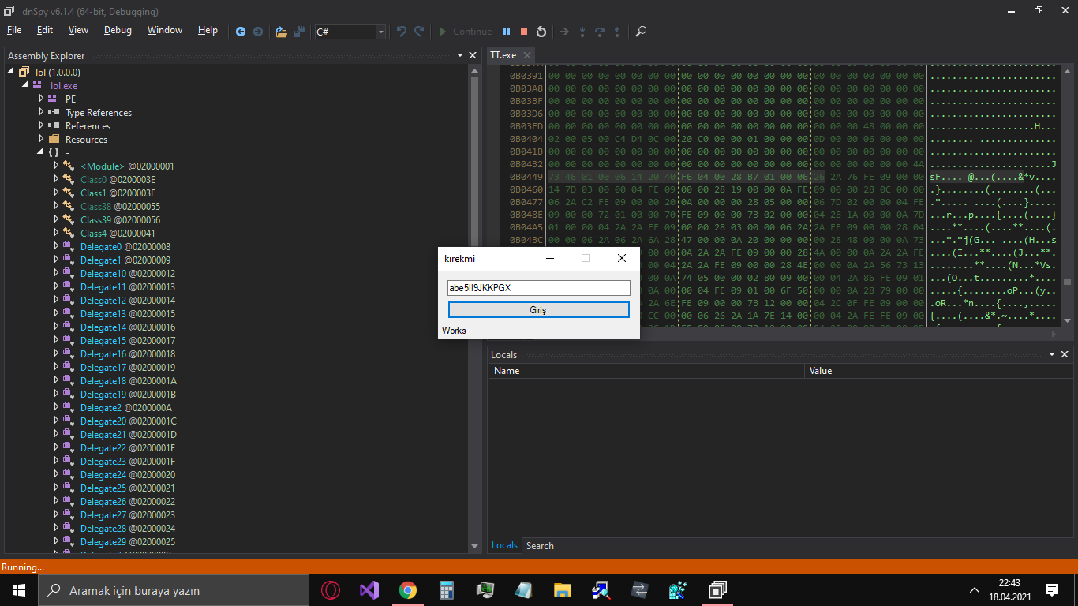Viewport: 1078px width, 606px height.
Task: Click the key input field in kırekmi dialog
Action: (538, 288)
